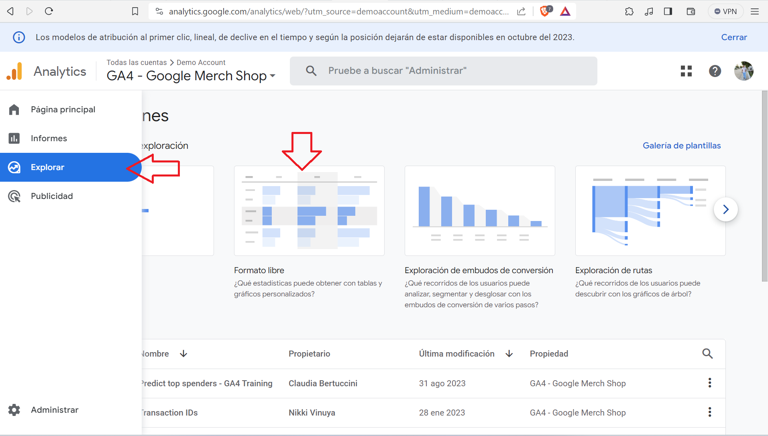Viewport: 768px width, 436px height.
Task: Open Administrar settings
Action: coord(55,410)
